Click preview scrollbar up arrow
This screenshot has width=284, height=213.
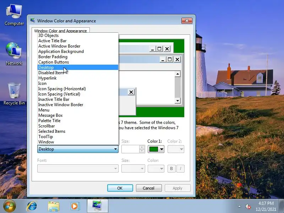click(x=177, y=74)
